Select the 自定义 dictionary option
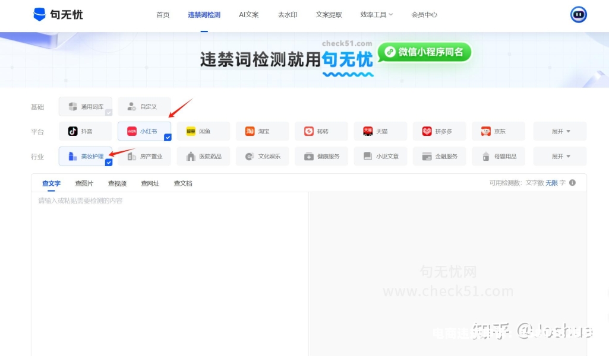The image size is (609, 356). tap(144, 107)
